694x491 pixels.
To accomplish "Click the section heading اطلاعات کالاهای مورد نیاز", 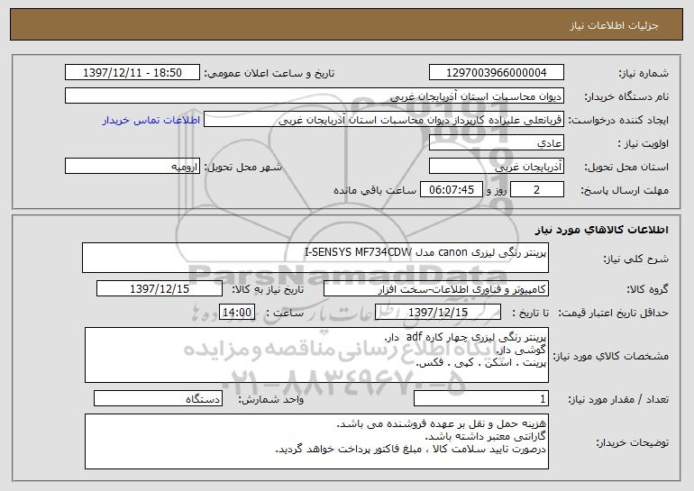I will (x=601, y=230).
